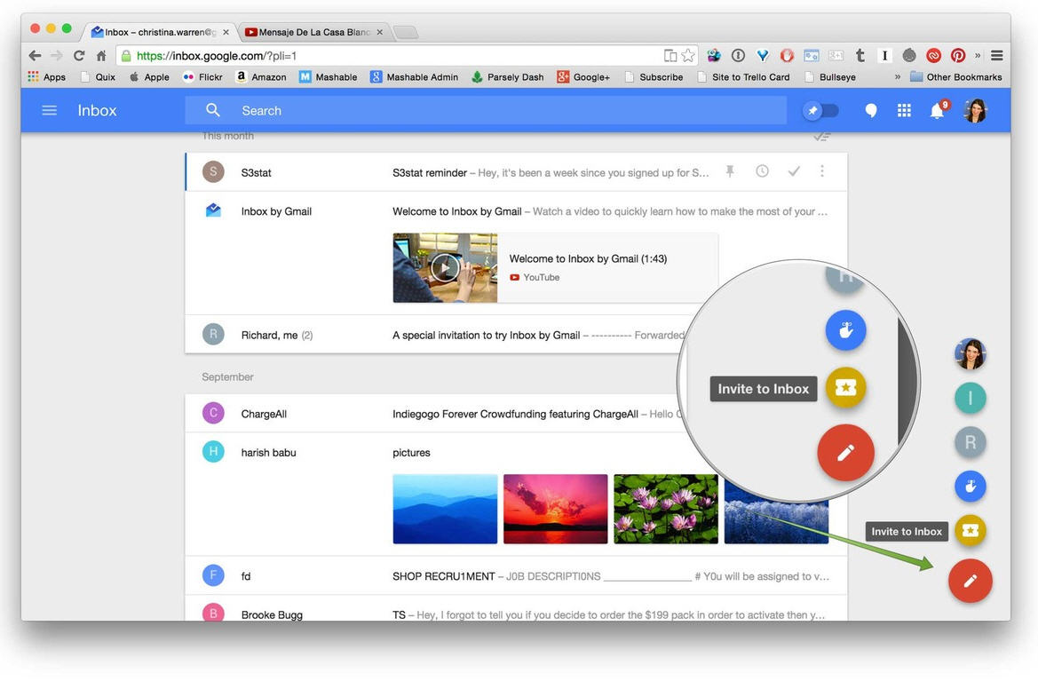This screenshot has width=1038, height=689.
Task: Mark the S3stat email done with the checkmark
Action: [x=793, y=171]
